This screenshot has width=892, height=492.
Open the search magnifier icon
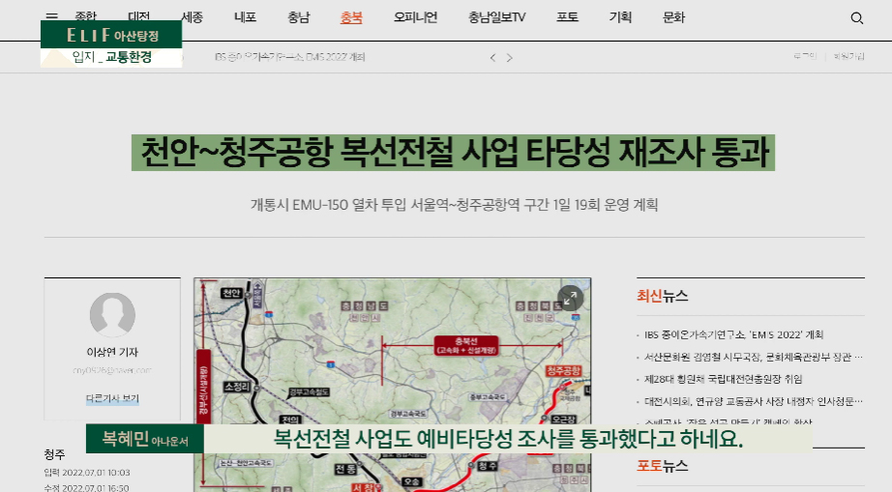[857, 18]
